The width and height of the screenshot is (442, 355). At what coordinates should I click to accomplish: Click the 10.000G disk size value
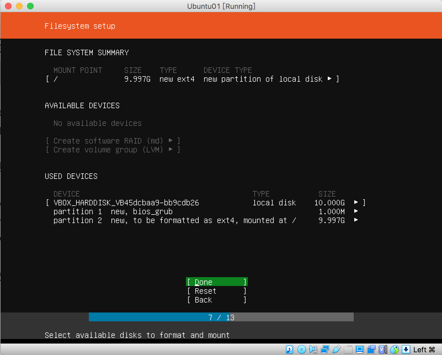pyautogui.click(x=329, y=203)
